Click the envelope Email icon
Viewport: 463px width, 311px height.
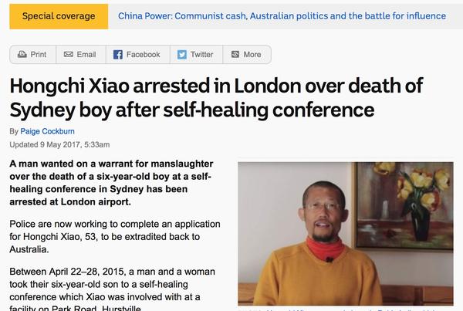(69, 54)
